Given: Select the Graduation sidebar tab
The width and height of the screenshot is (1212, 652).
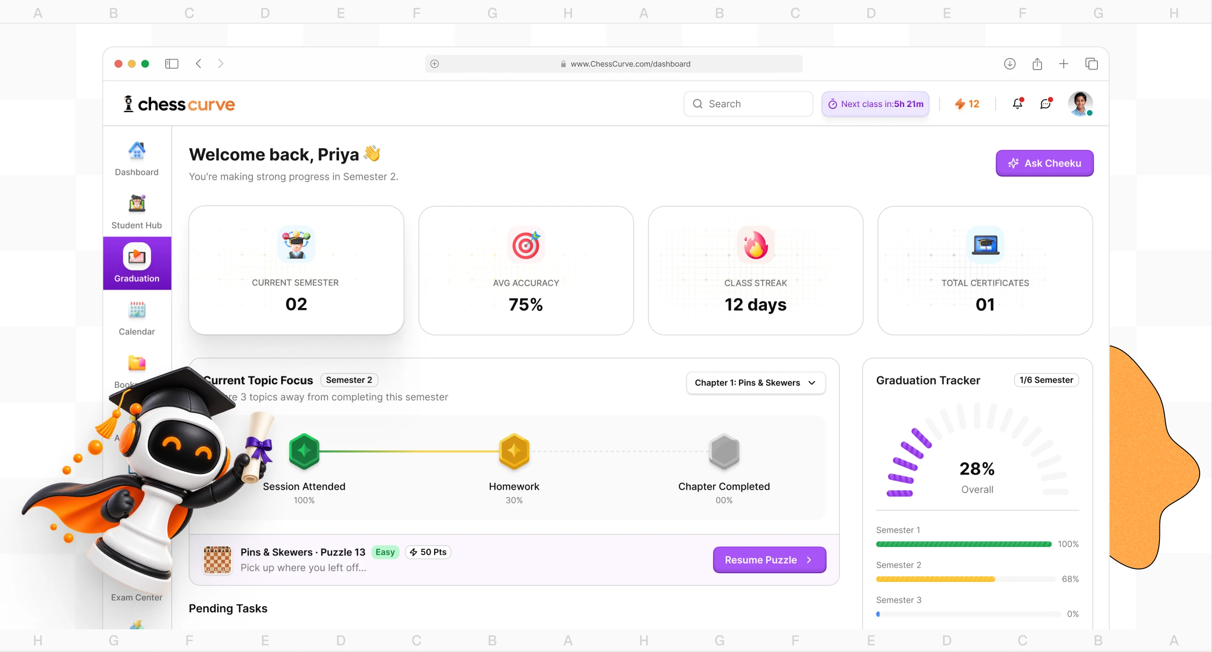Looking at the screenshot, I should 137,263.
